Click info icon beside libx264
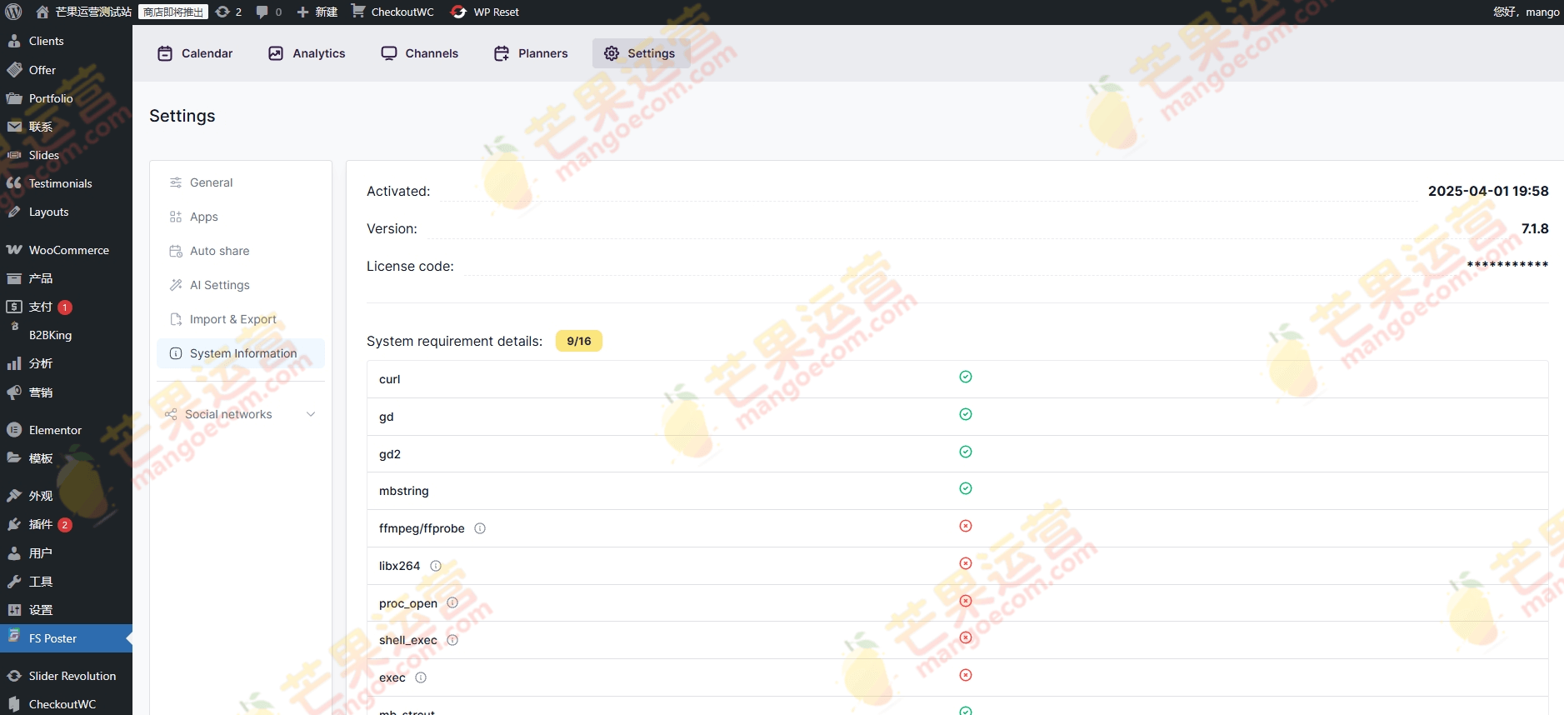The width and height of the screenshot is (1564, 715). (x=436, y=566)
